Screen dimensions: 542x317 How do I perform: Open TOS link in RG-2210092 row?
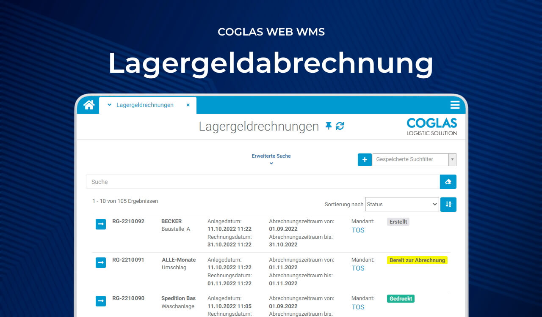pos(358,230)
